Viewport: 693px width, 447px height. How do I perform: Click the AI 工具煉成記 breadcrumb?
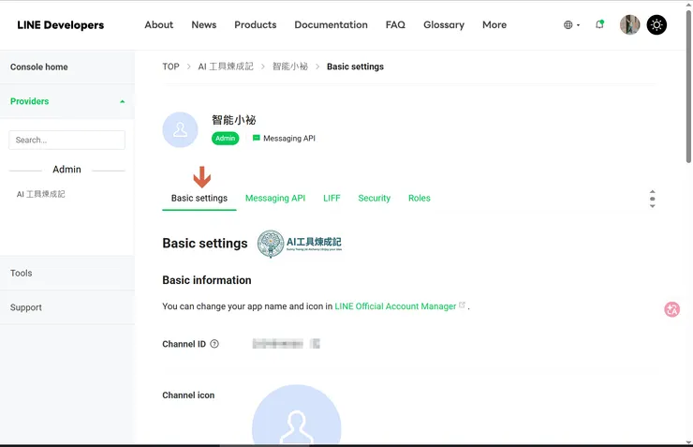coord(226,67)
